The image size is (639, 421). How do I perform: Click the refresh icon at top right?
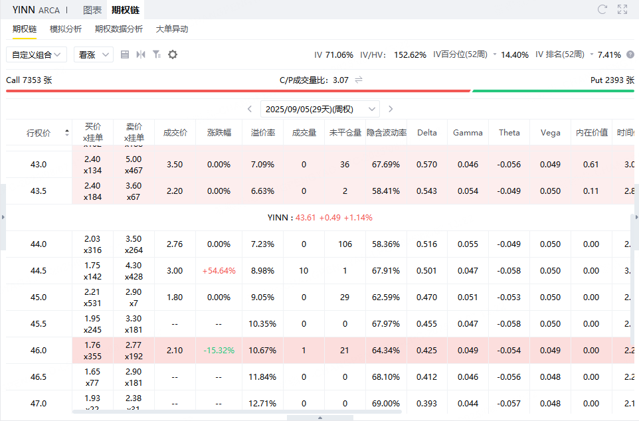602,9
